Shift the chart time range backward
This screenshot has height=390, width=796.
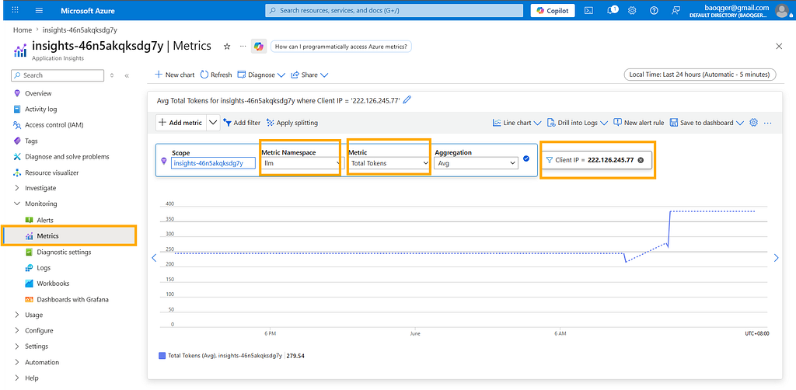point(154,258)
